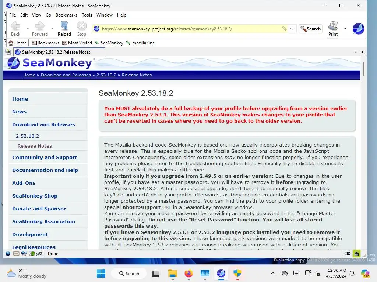Collapse the bookmarks toolbar grippy handle

(4, 43)
